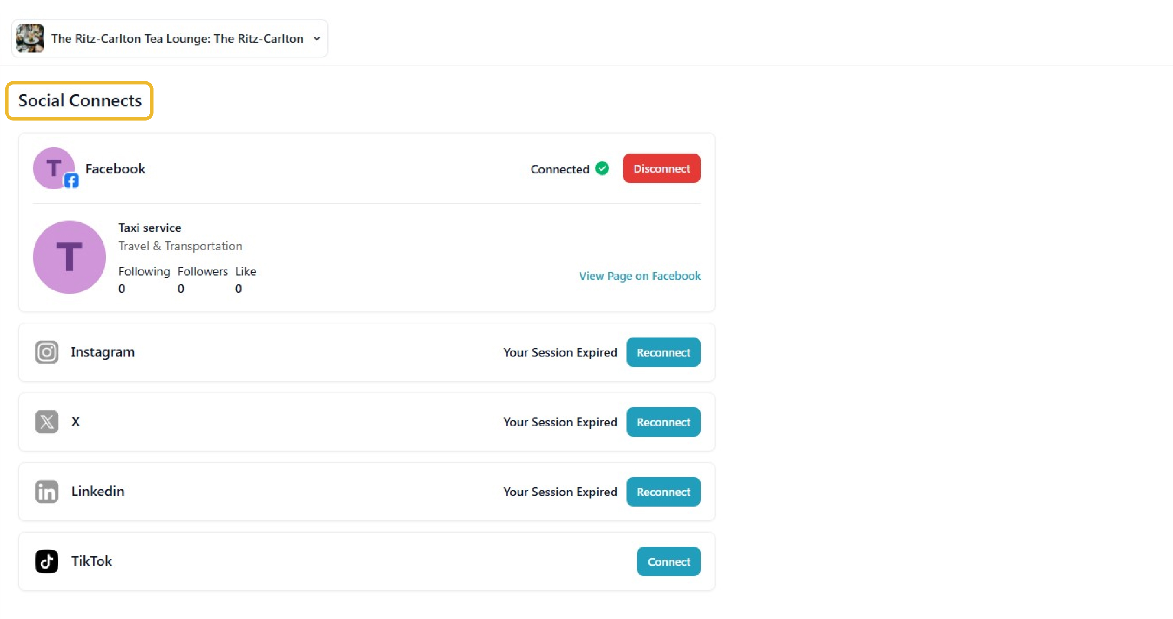Click the Ritz-Carlton location thumbnail image
1173x619 pixels.
click(x=30, y=39)
